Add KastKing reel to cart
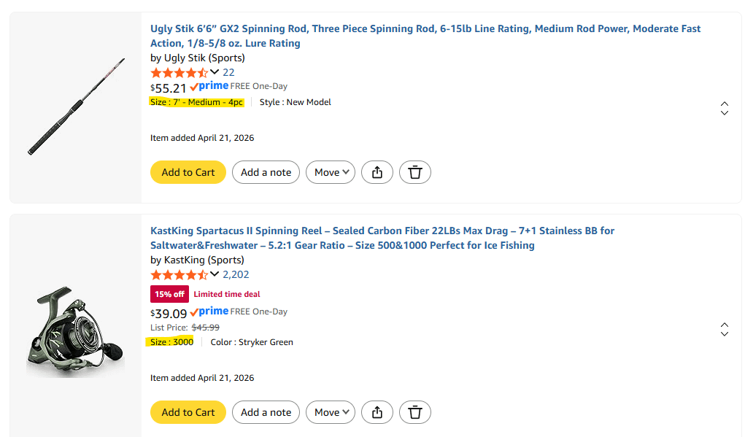Image resolution: width=745 pixels, height=437 pixels. tap(188, 412)
